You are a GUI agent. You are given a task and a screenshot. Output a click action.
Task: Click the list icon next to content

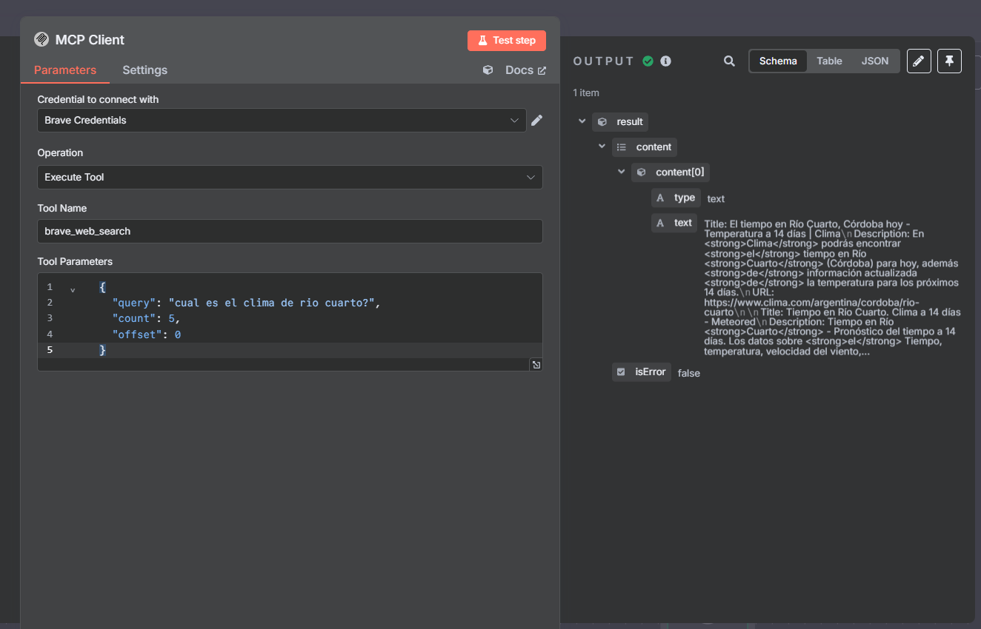(x=622, y=147)
